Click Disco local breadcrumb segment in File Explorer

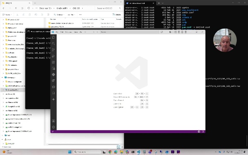pyautogui.click(x=45, y=8)
